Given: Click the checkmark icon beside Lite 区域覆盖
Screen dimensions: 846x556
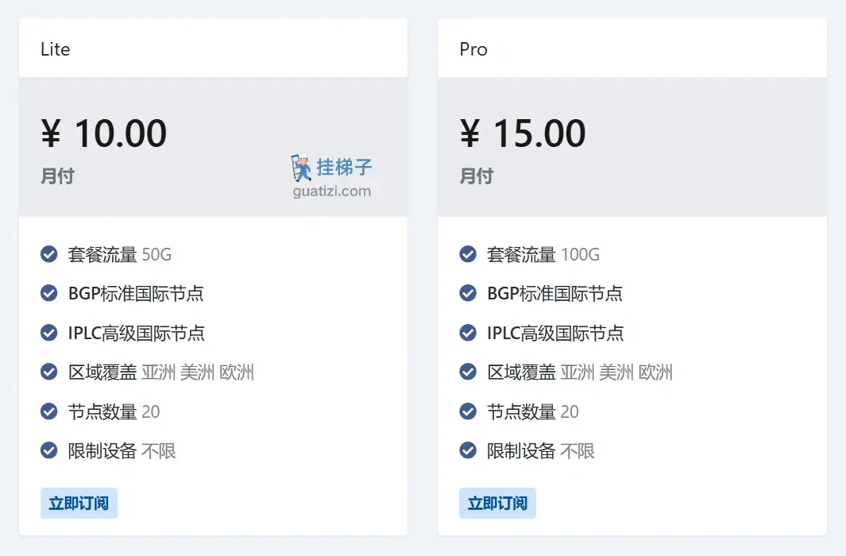Looking at the screenshot, I should pos(48,372).
